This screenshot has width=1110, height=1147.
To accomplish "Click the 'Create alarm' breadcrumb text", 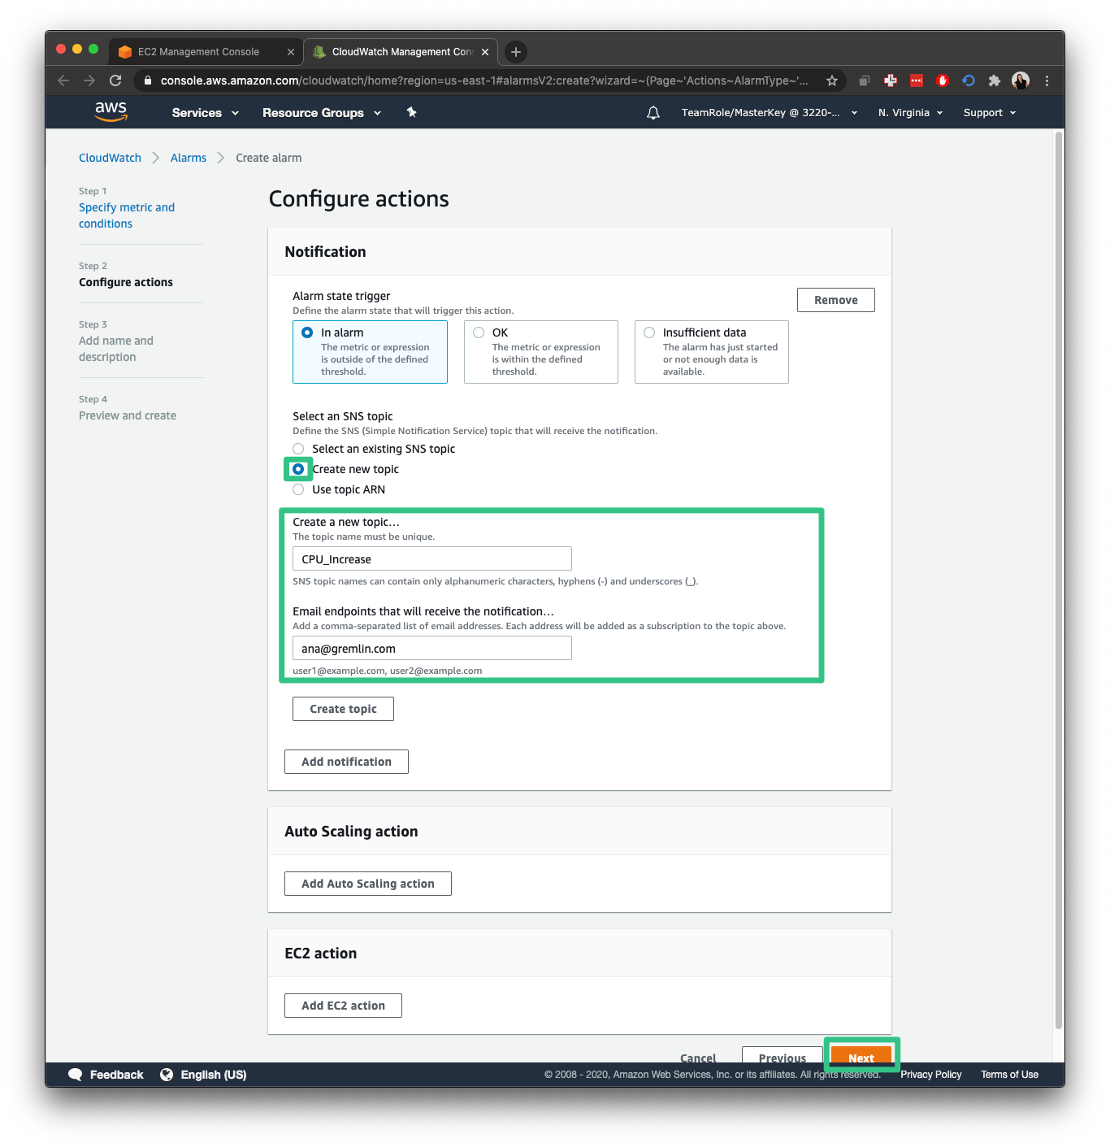I will 268,158.
